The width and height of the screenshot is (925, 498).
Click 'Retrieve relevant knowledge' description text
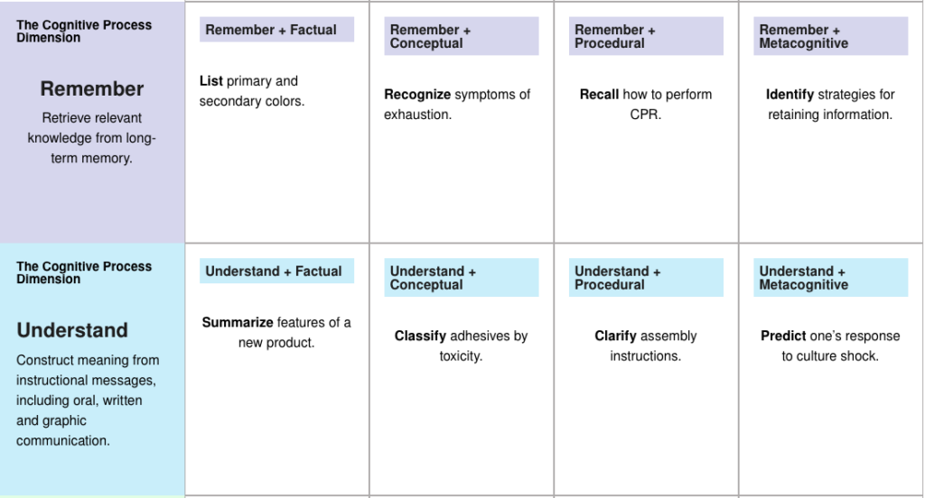[x=91, y=138]
